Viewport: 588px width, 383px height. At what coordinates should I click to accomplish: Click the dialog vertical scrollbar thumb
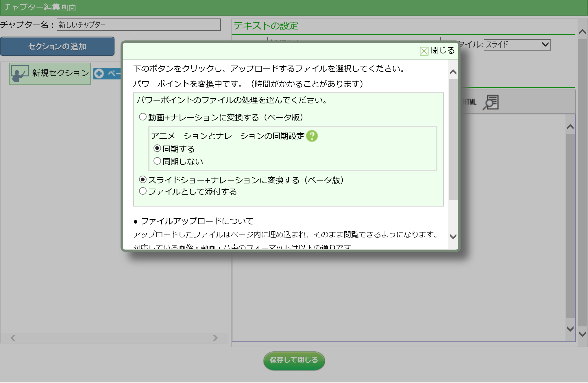coord(453,139)
